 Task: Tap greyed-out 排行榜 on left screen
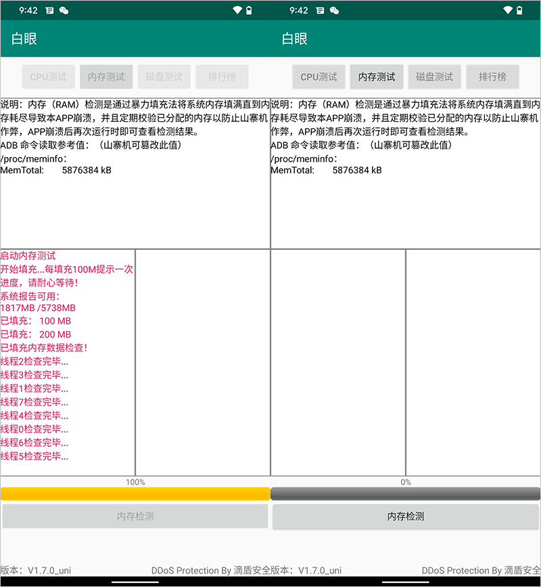tap(222, 77)
